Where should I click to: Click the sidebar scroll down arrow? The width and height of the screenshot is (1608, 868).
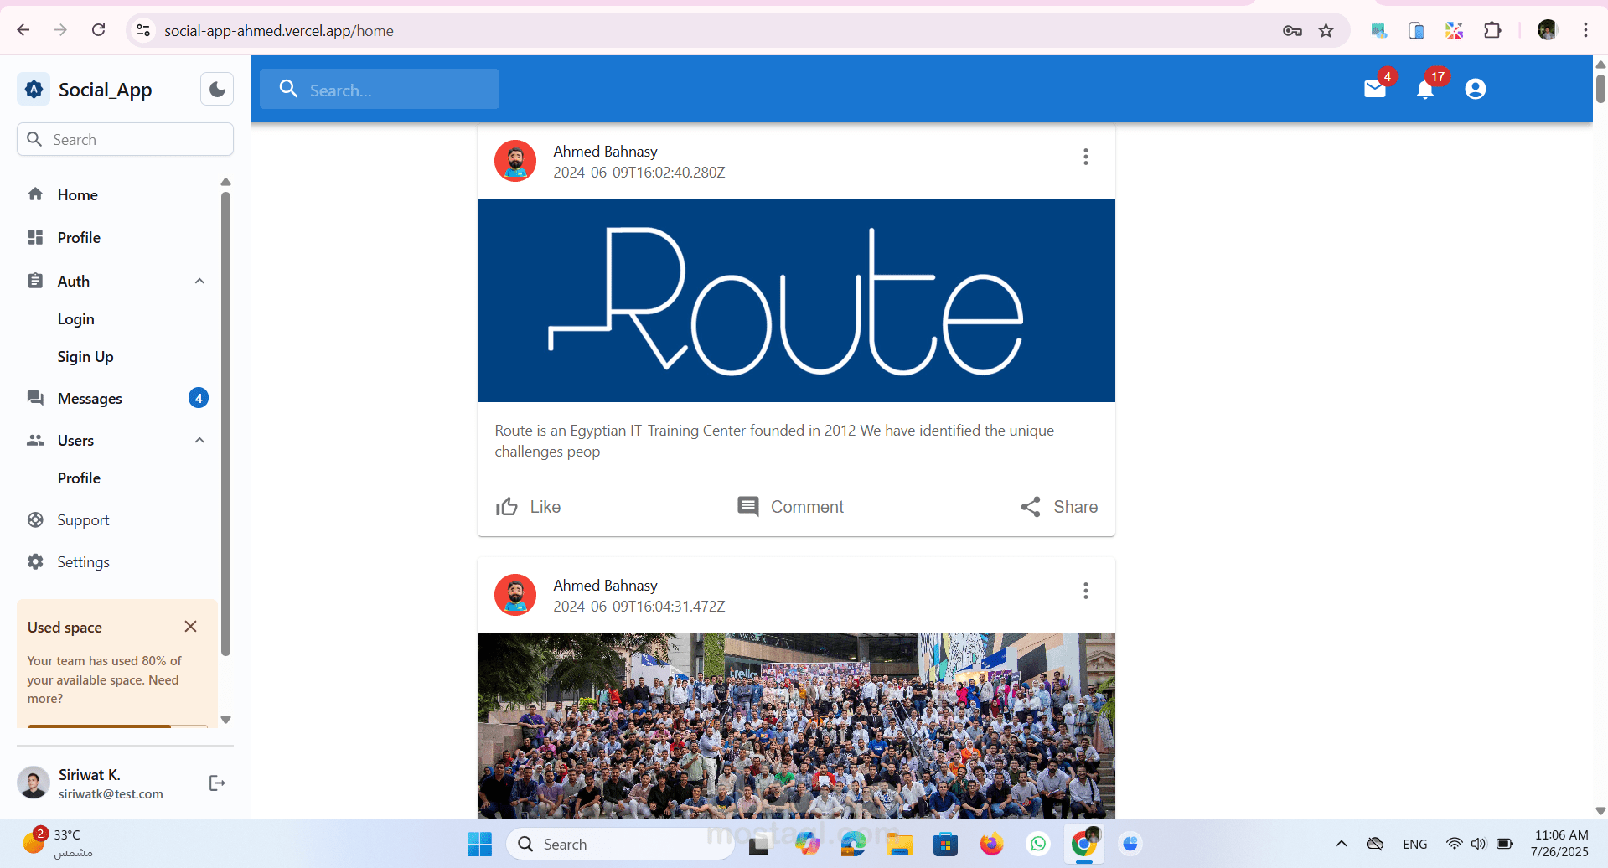pos(225,720)
